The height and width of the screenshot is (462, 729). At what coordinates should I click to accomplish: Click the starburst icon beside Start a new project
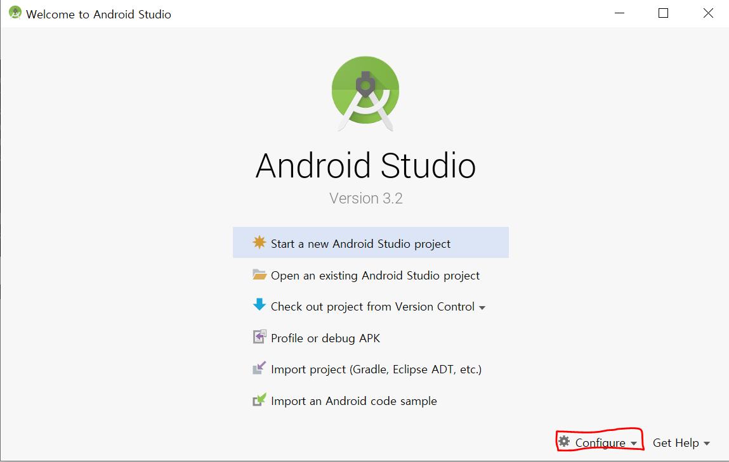click(259, 242)
